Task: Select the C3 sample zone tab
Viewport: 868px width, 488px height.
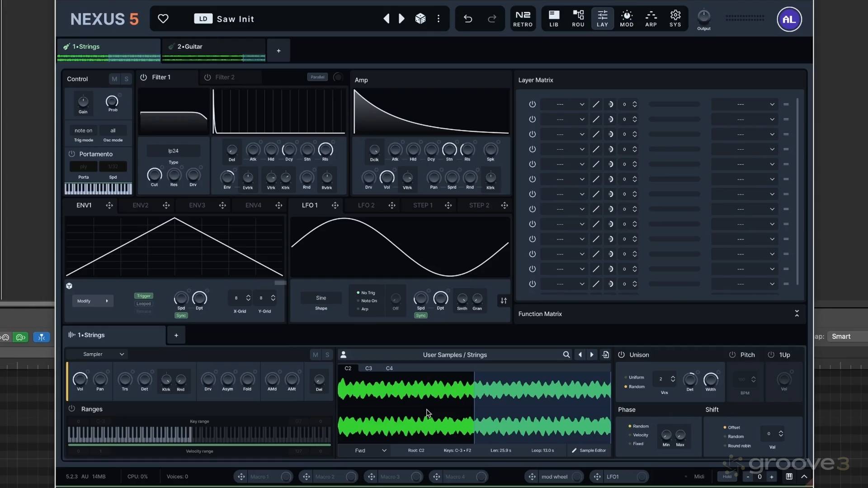Action: click(x=368, y=368)
